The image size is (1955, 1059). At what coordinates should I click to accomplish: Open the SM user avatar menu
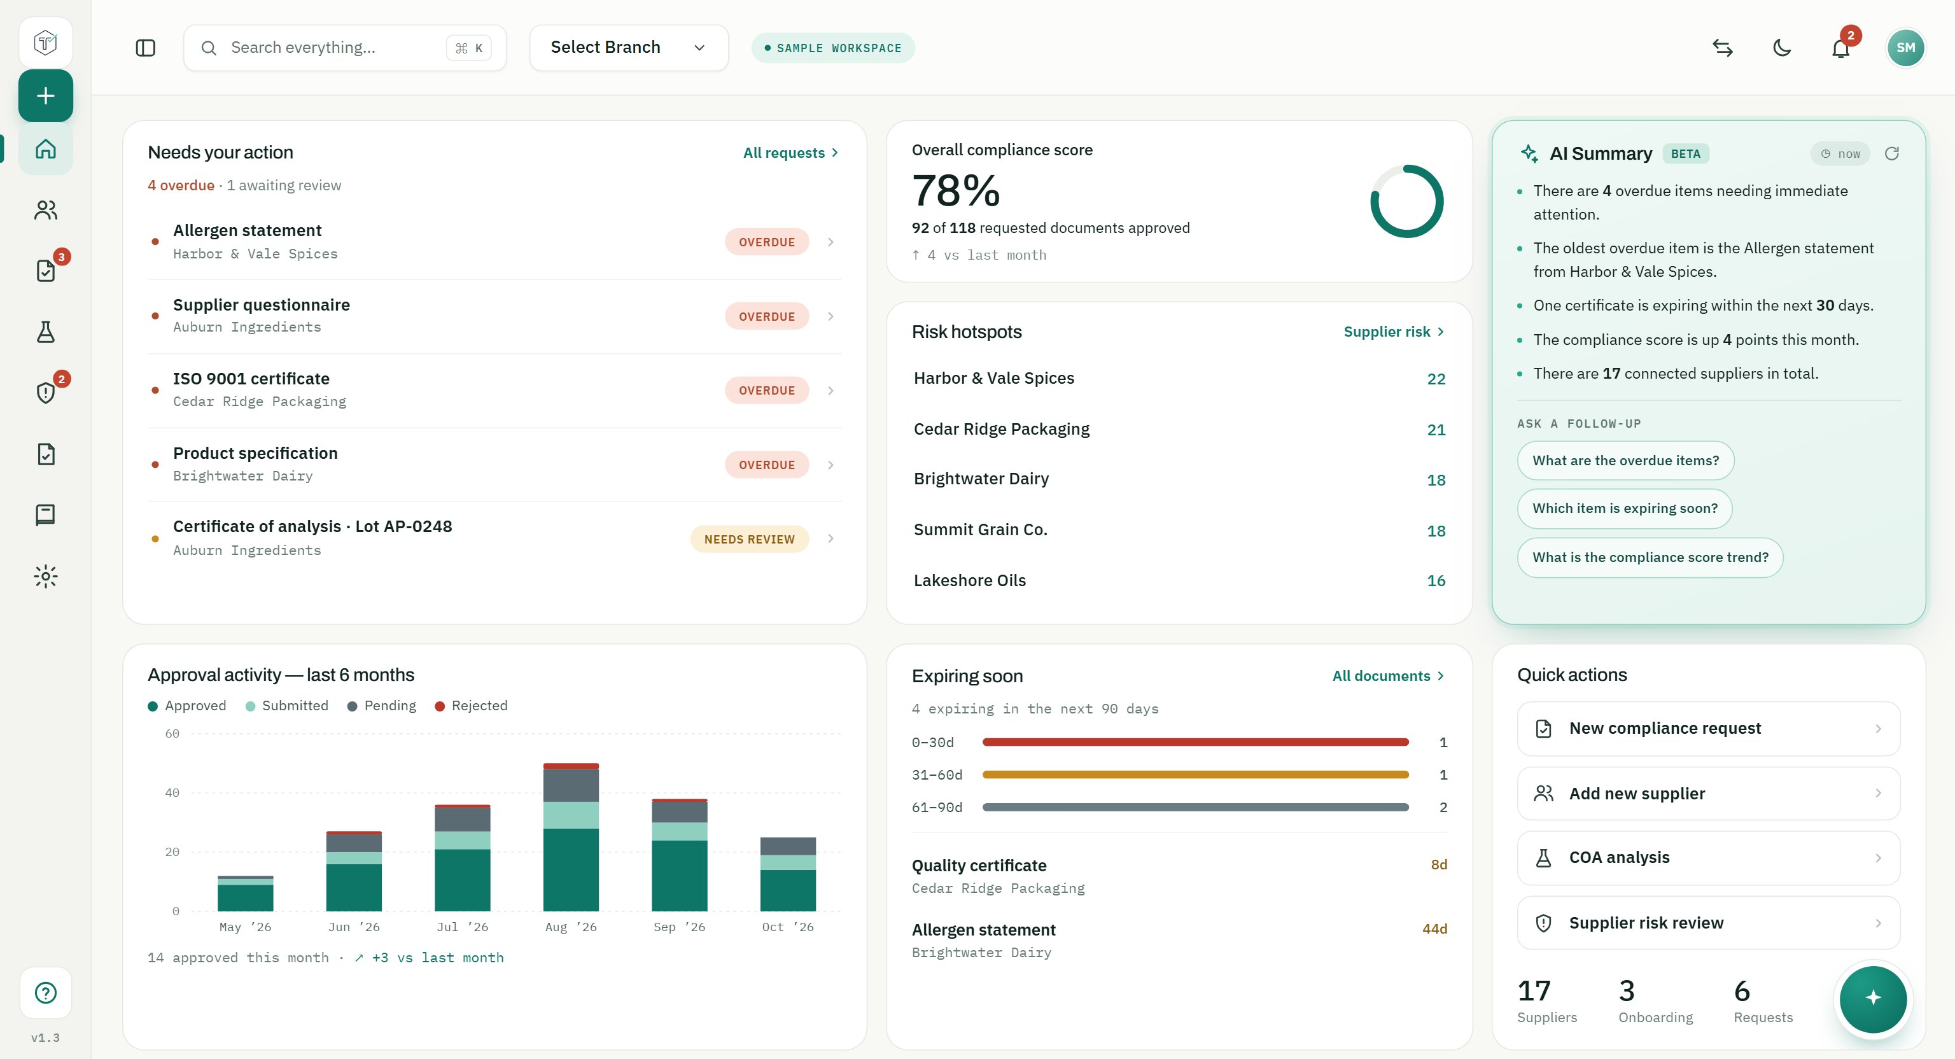1905,48
